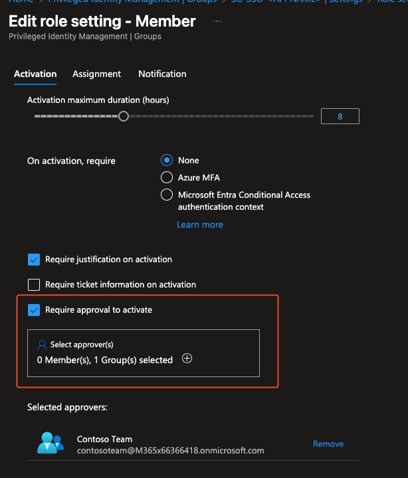Viewport: 408px width, 478px height.
Task: Select the Azure MFA radio option
Action: (167, 177)
